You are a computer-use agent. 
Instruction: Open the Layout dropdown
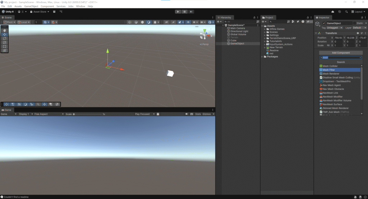(358, 12)
